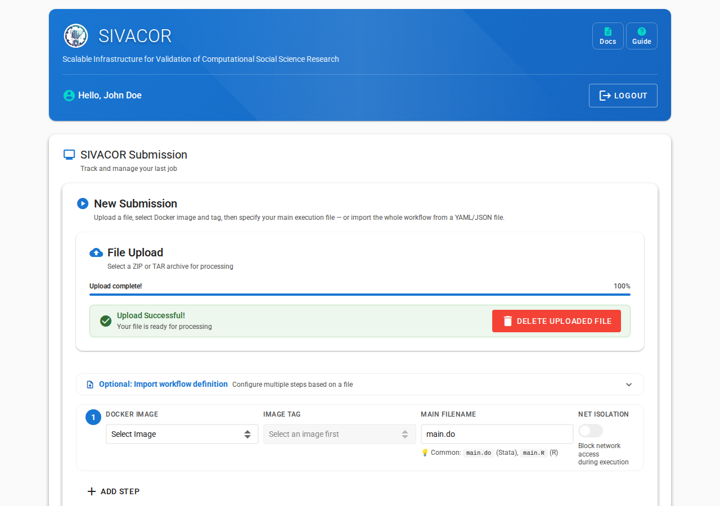Toggle the Net Isolation switch

pos(591,431)
